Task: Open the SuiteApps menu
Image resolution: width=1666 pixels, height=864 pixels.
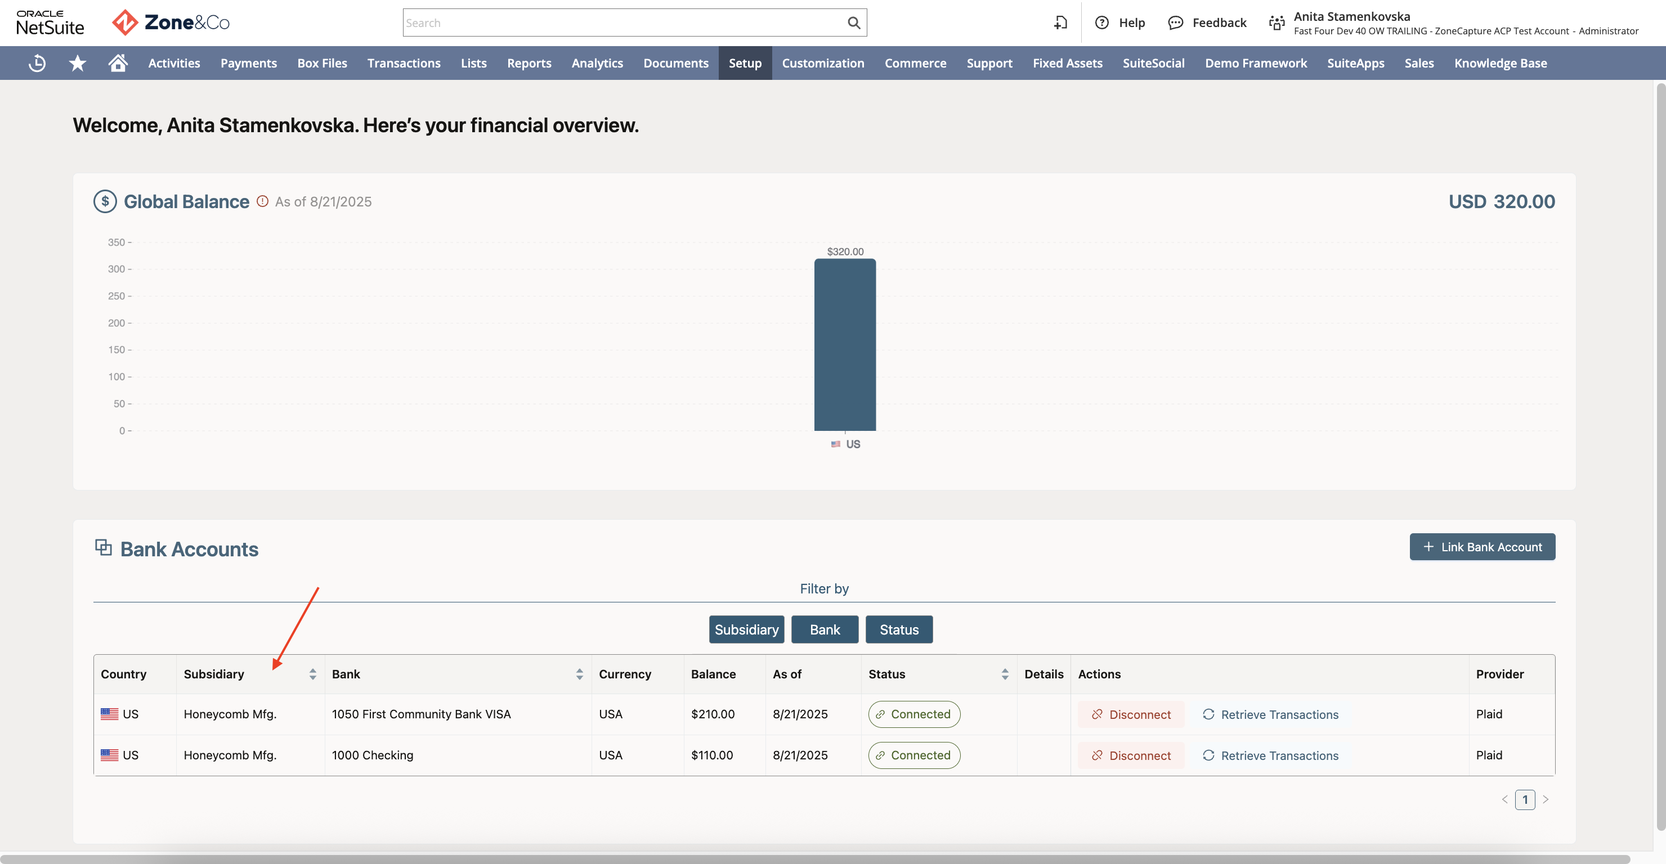Action: [1355, 62]
